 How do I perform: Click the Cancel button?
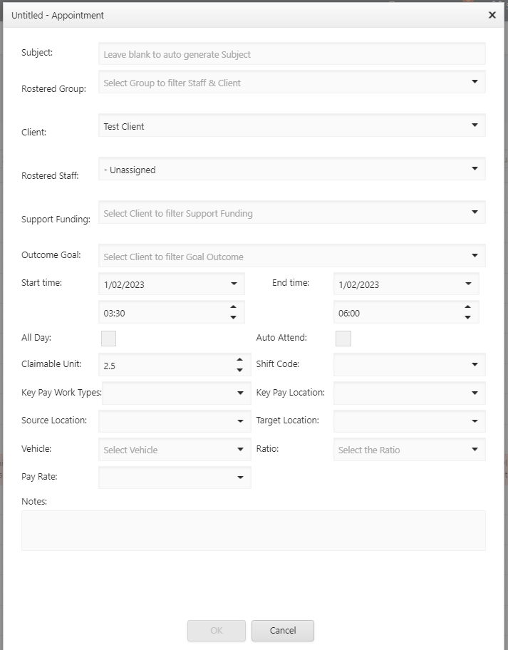click(x=283, y=631)
